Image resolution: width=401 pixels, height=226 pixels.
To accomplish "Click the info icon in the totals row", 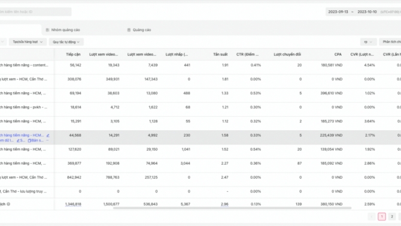I will click(8, 204).
